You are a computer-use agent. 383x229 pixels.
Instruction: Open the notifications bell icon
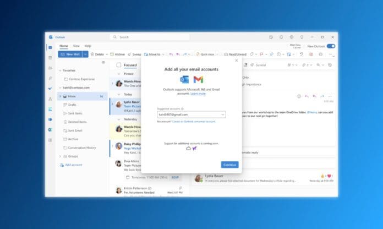(x=281, y=37)
